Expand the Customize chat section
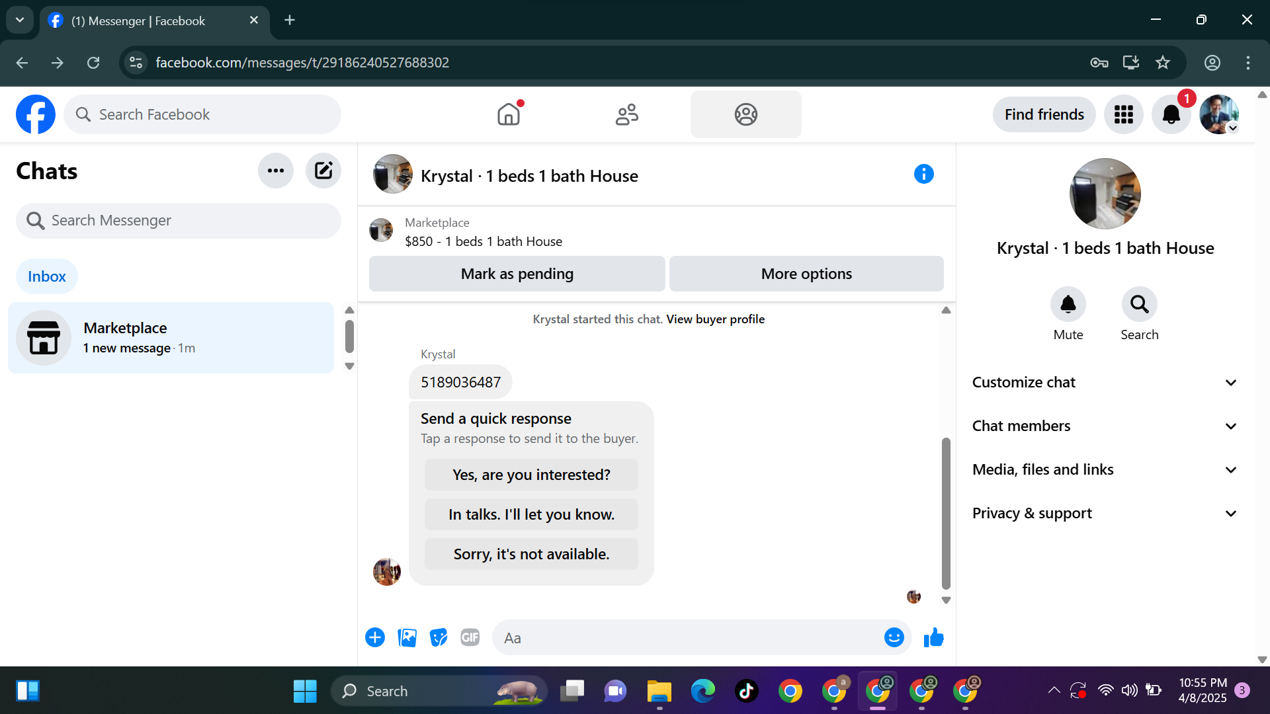Screen dimensions: 1270x714 tap(1103, 382)
